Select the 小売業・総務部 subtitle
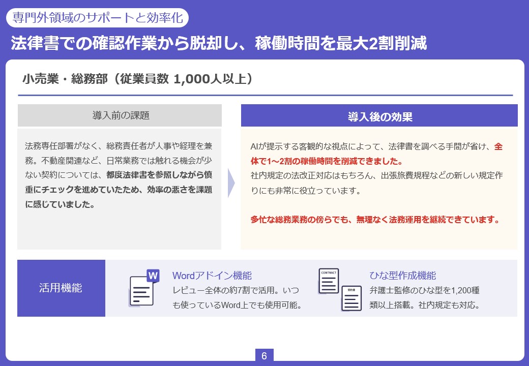Viewport: 529px width, 366px height. pos(137,79)
